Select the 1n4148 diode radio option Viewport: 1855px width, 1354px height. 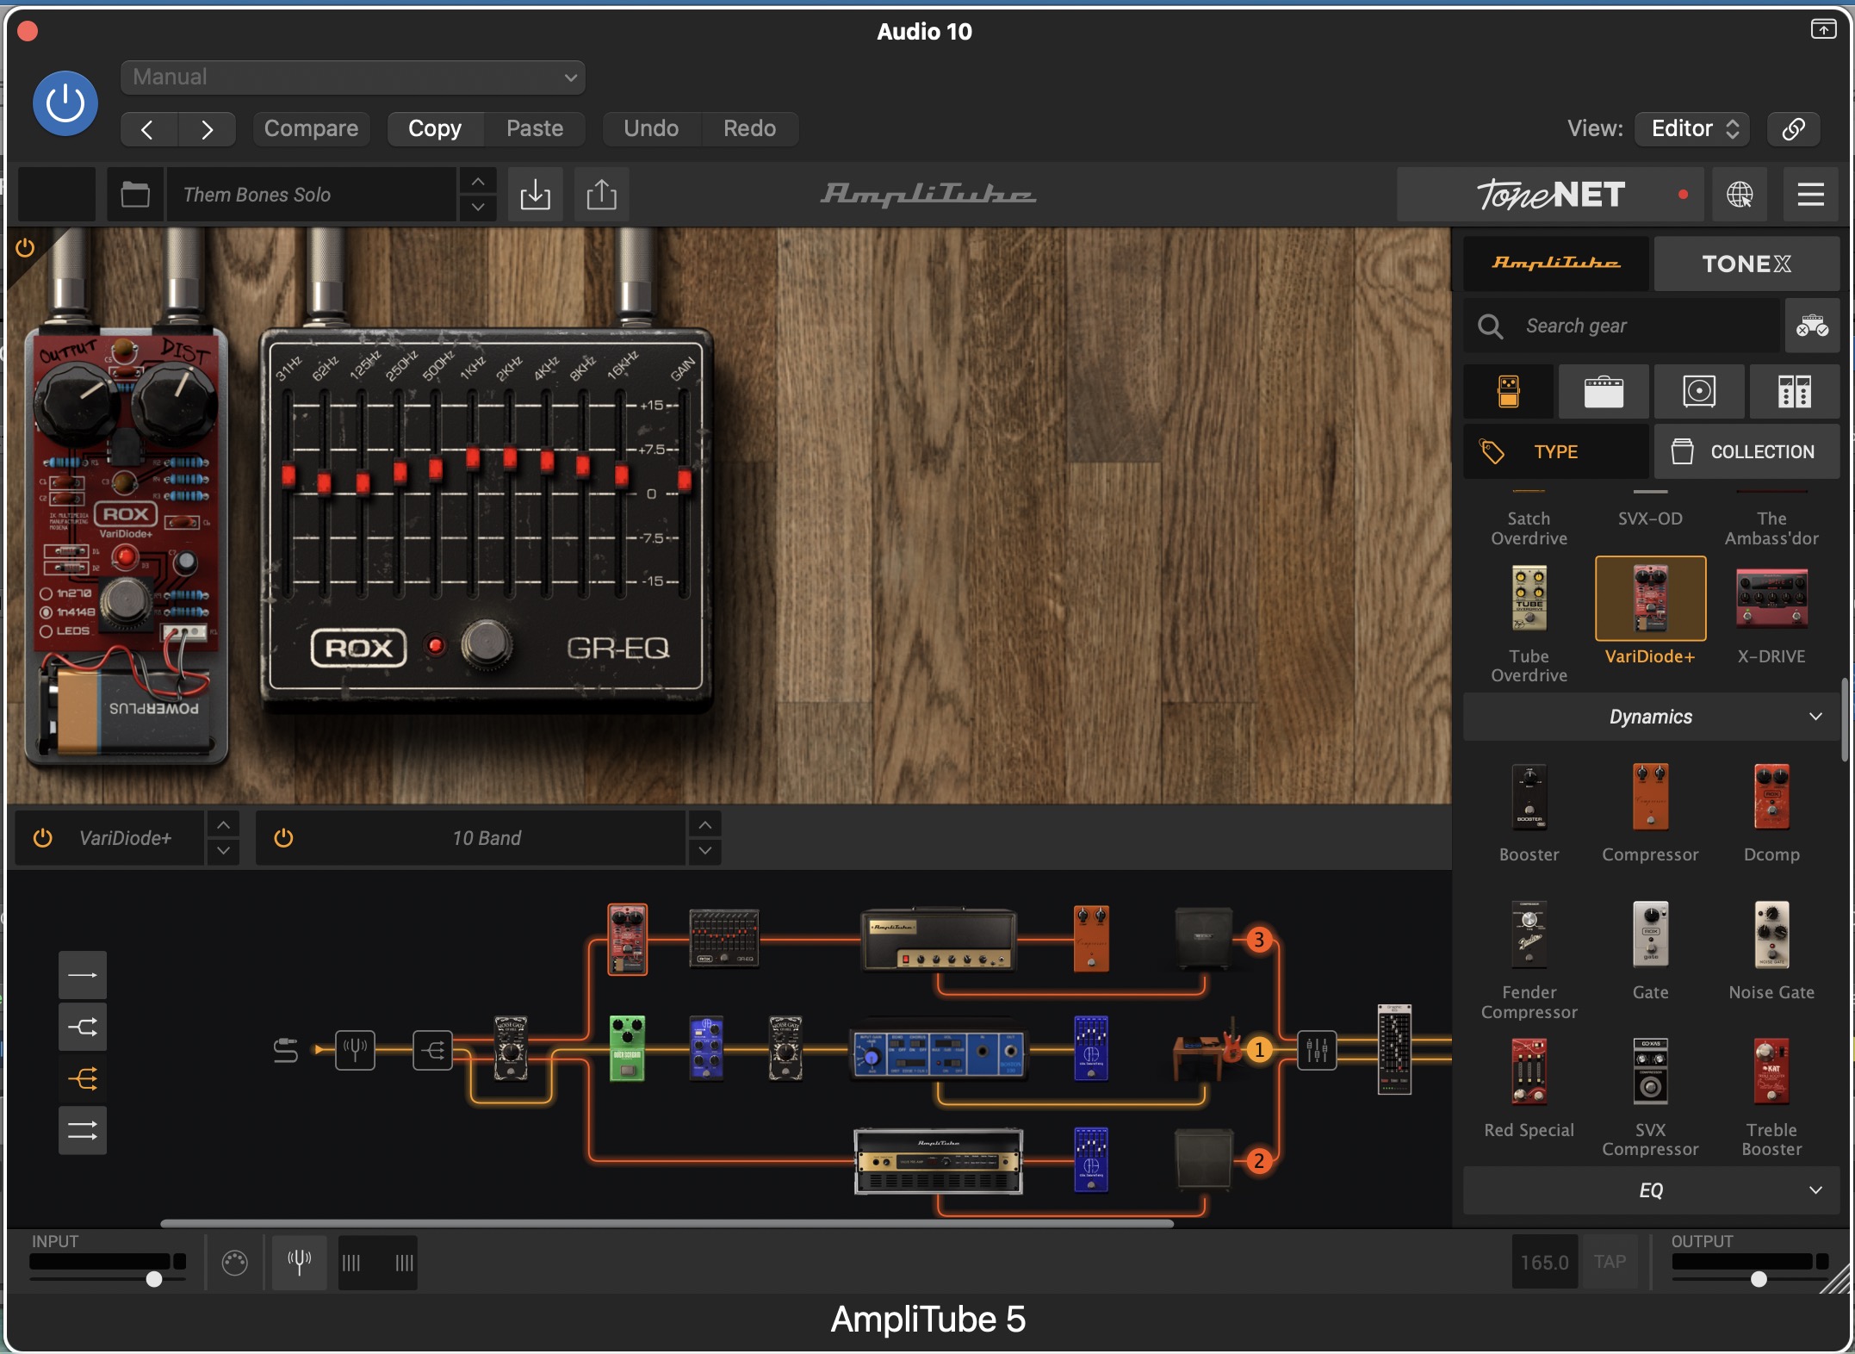point(47,612)
